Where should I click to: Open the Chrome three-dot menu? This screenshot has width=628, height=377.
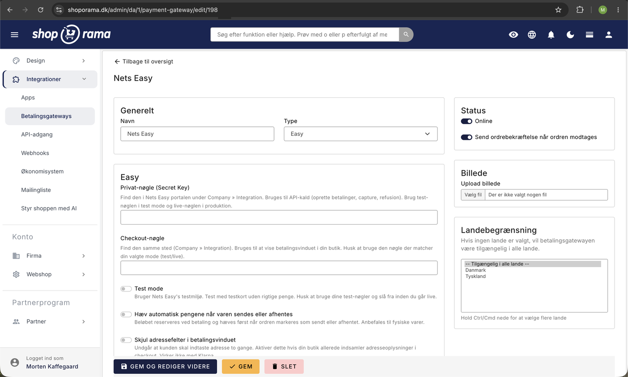pos(618,9)
